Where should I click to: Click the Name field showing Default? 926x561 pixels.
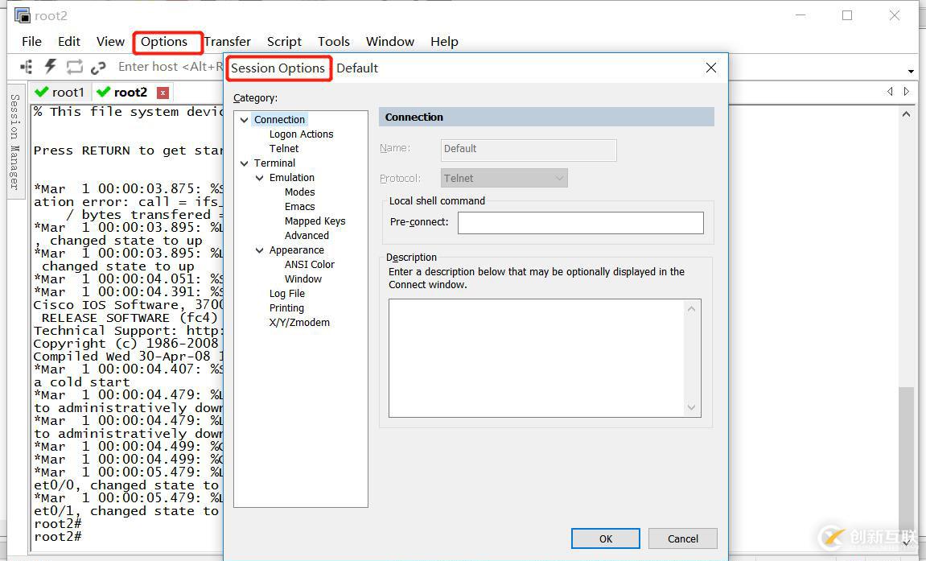529,150
